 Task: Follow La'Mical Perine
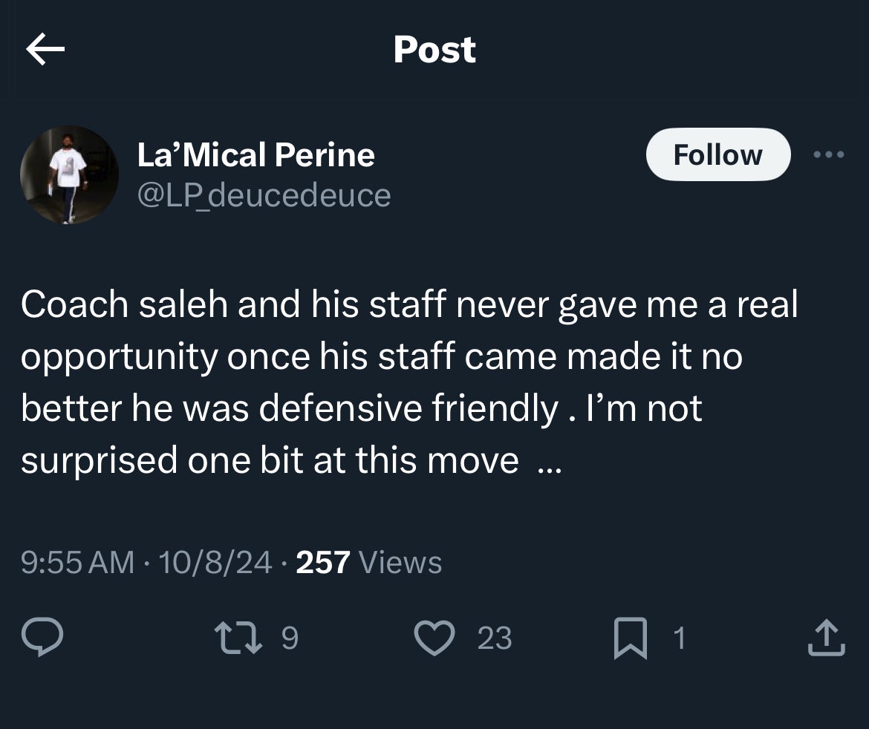click(x=717, y=154)
